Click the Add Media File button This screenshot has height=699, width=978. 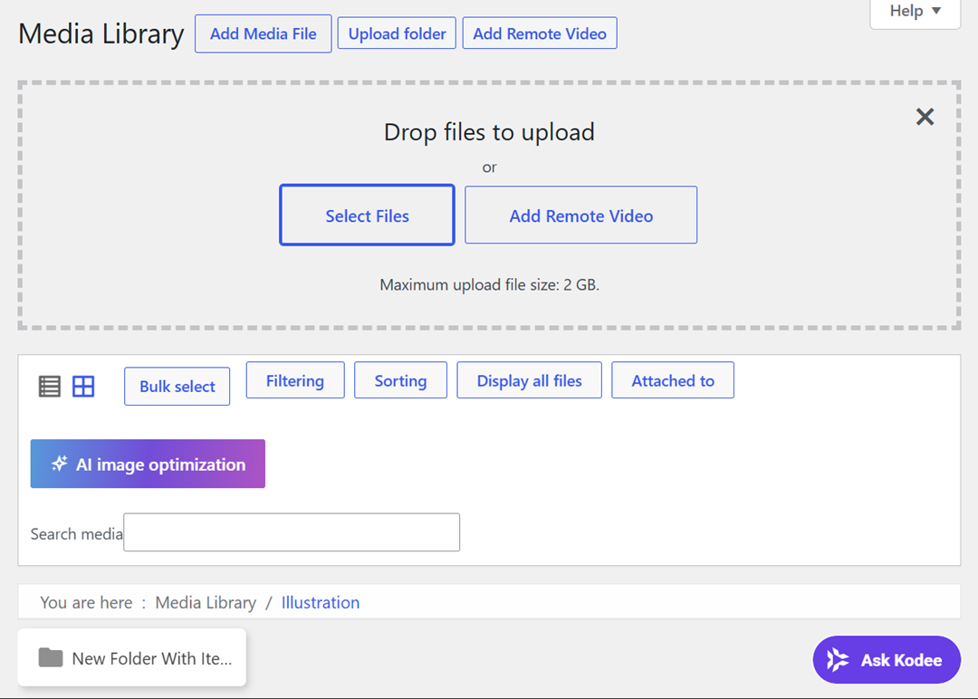[x=264, y=34]
